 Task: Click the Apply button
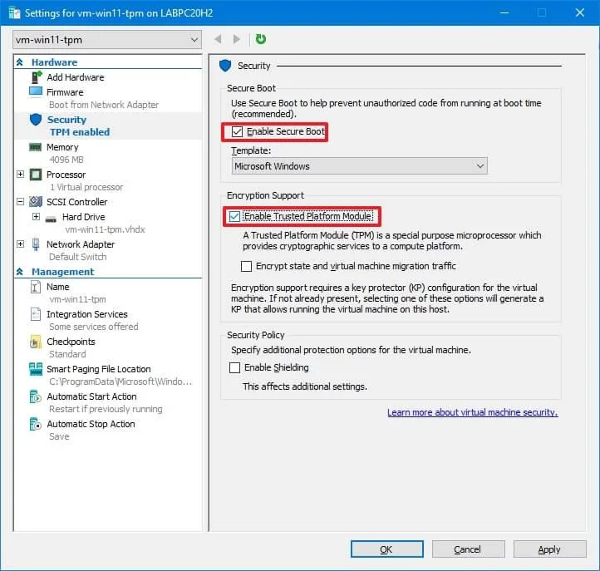coord(549,549)
